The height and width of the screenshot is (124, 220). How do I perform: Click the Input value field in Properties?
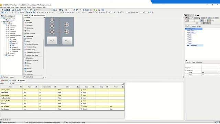(210, 75)
